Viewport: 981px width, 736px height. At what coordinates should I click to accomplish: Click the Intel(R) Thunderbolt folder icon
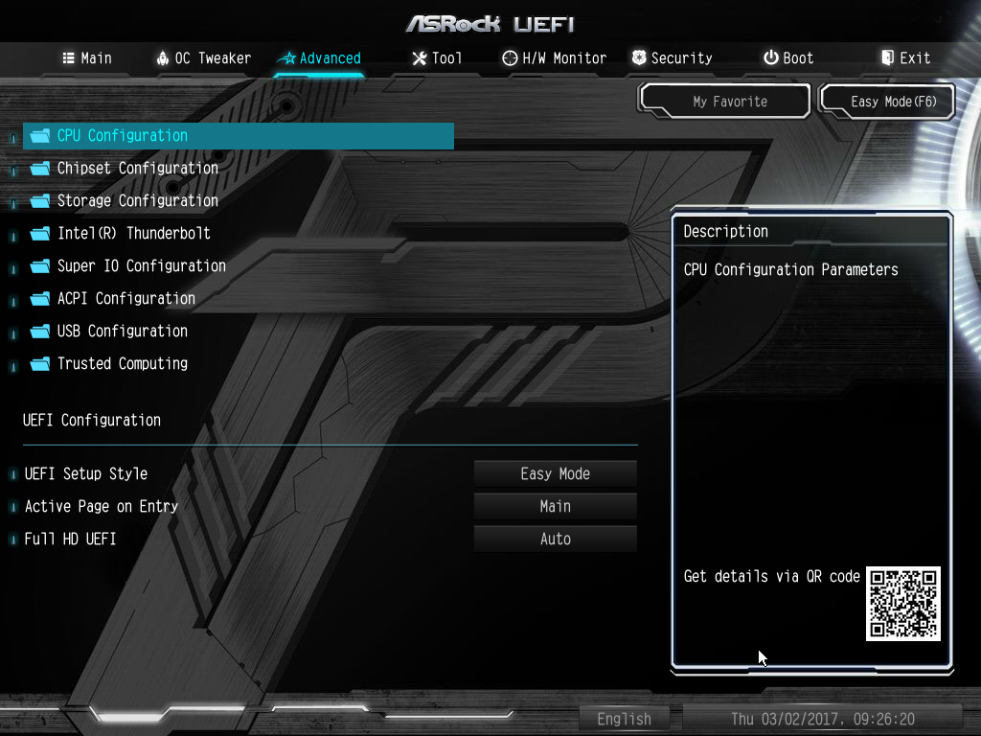pyautogui.click(x=40, y=234)
